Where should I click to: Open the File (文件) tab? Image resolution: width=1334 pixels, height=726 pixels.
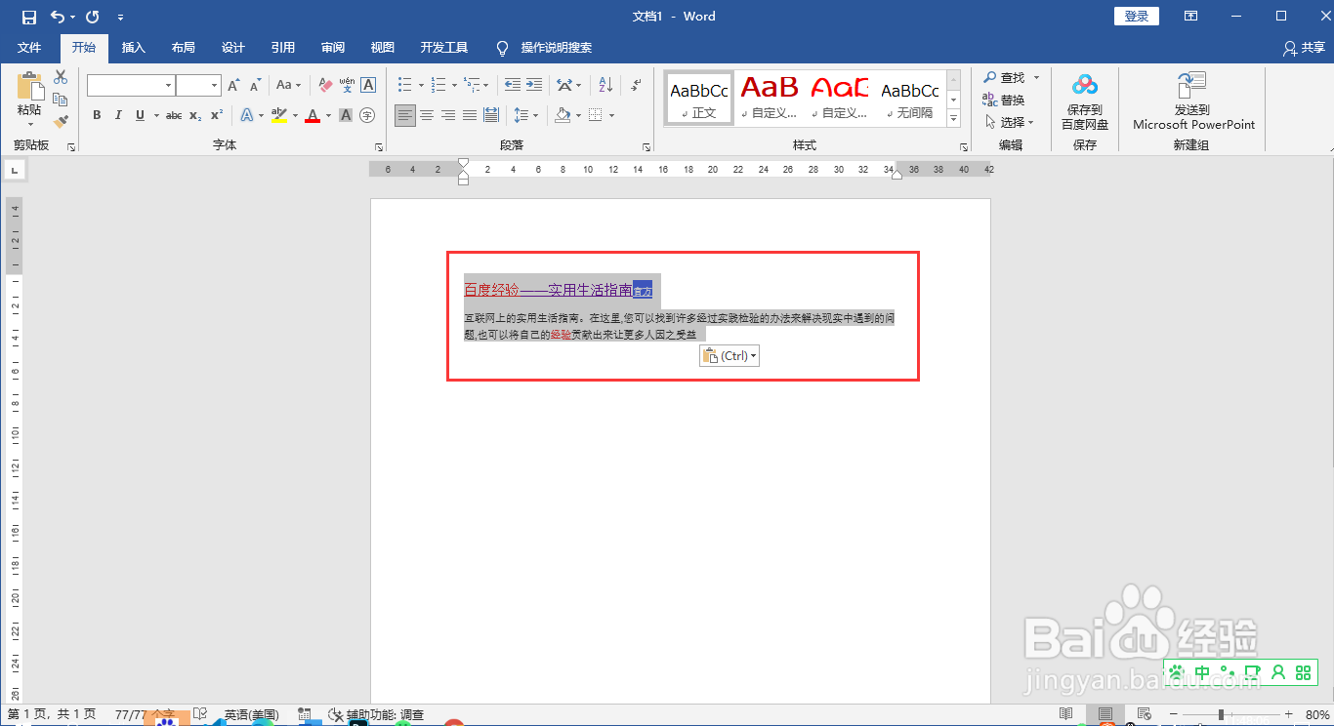pyautogui.click(x=29, y=48)
